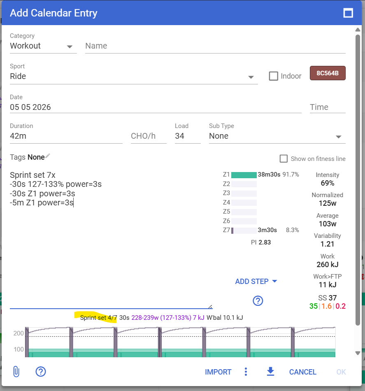
Task: Click the paperclip attachment icon
Action: pyautogui.click(x=16, y=372)
